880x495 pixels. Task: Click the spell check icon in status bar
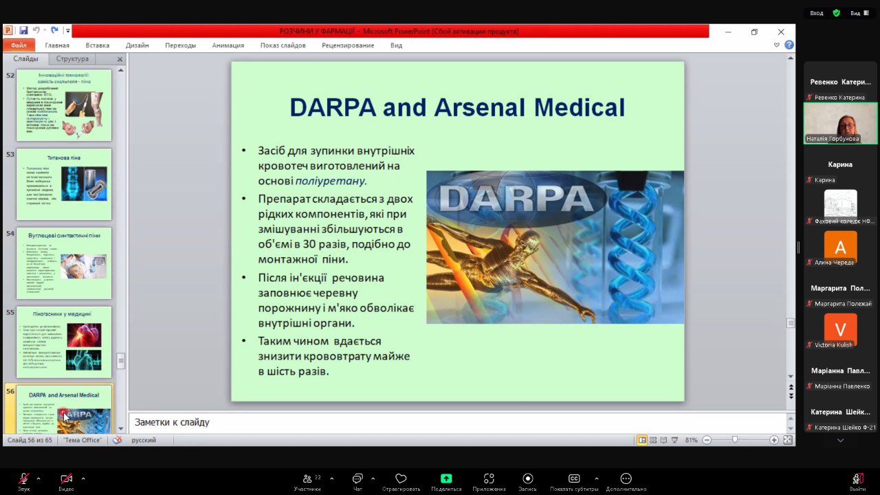[x=118, y=440]
